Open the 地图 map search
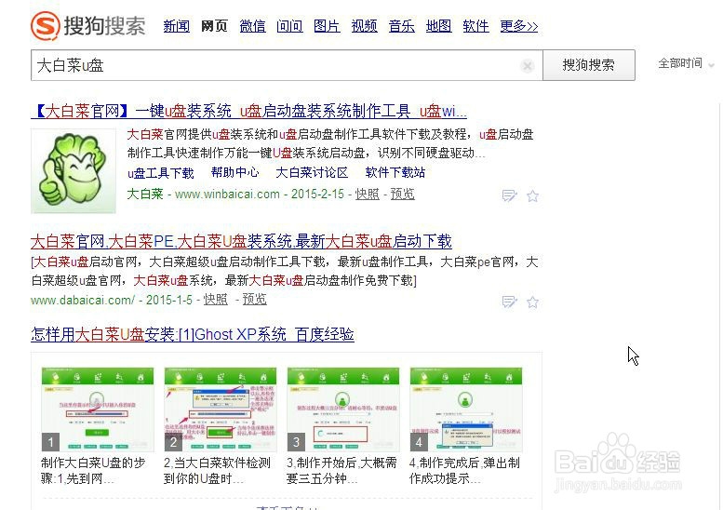This screenshot has width=723, height=510. (x=438, y=26)
